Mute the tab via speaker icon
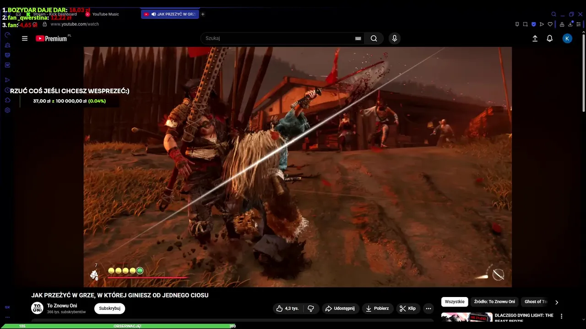The height and width of the screenshot is (329, 586). point(153,14)
